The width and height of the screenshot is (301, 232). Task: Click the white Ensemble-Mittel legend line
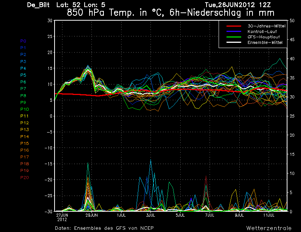[x=234, y=42]
